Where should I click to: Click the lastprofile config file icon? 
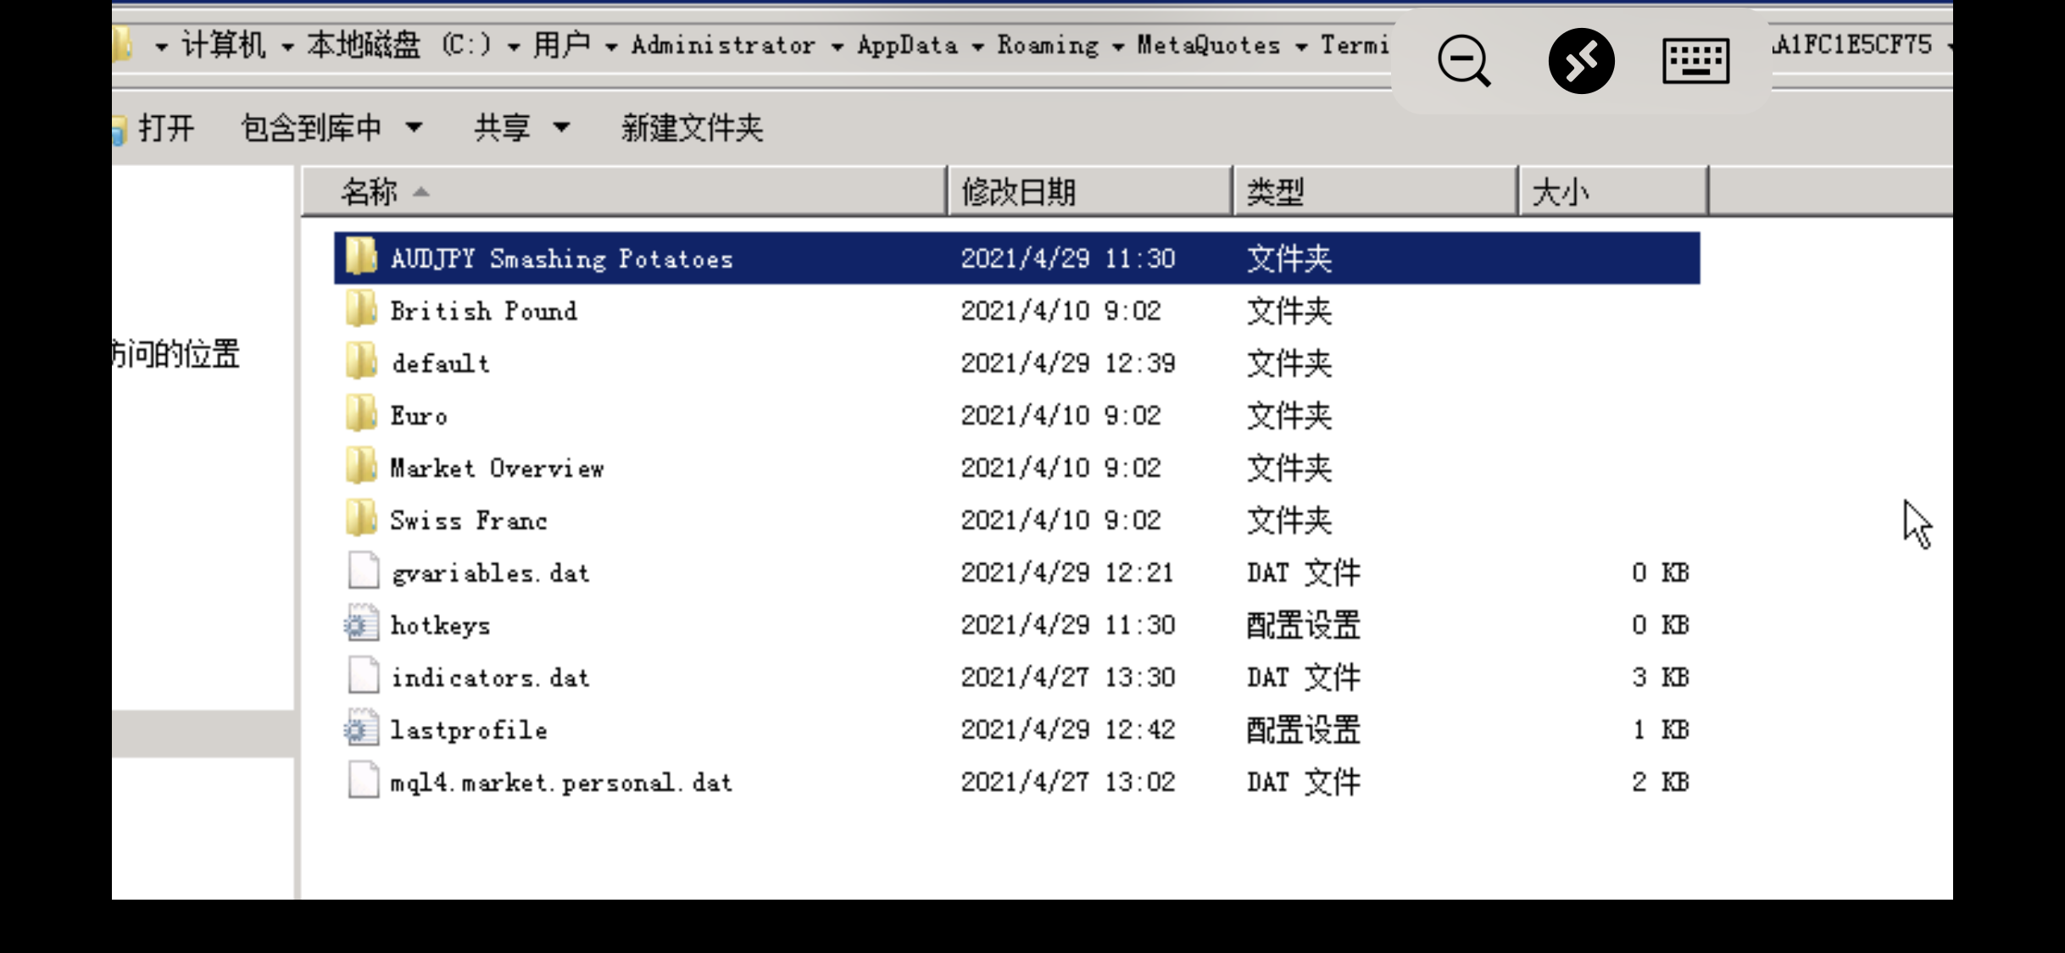362,729
